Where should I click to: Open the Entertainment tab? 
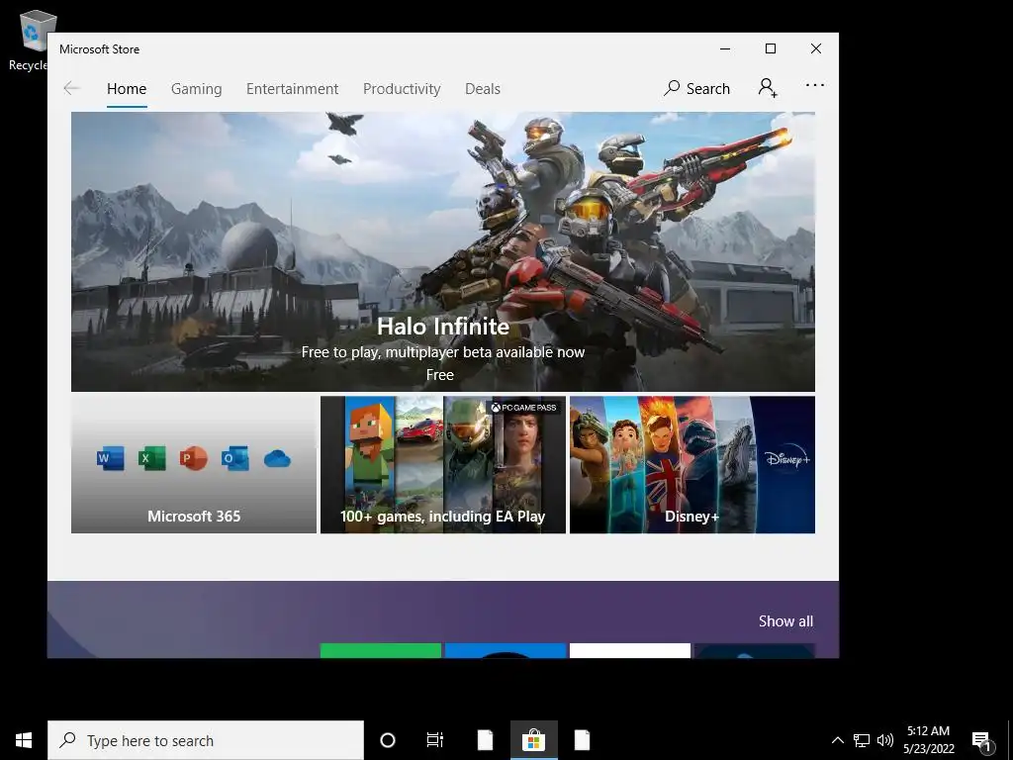292,88
